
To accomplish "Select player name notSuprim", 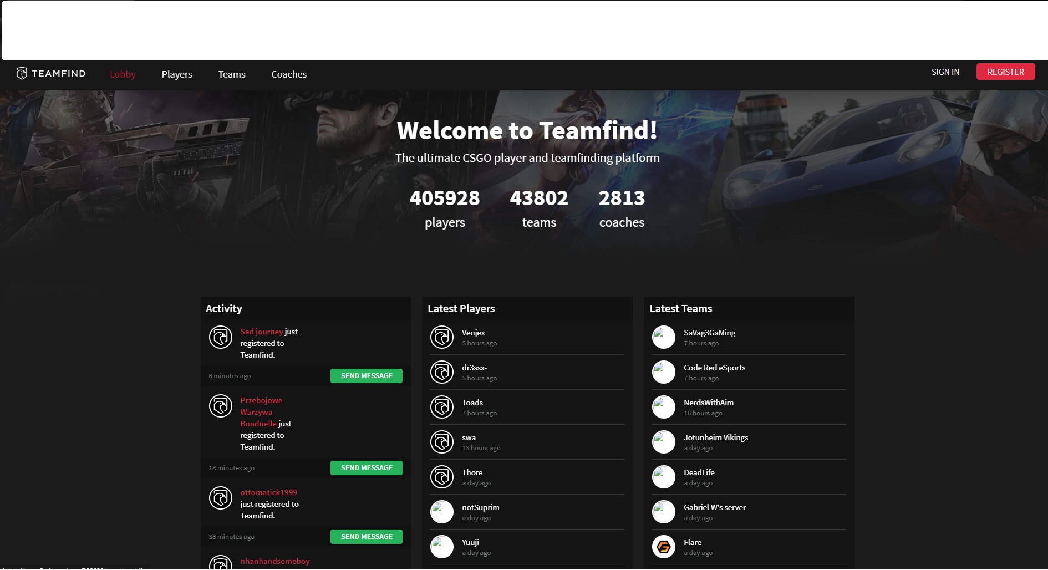I will pos(481,507).
